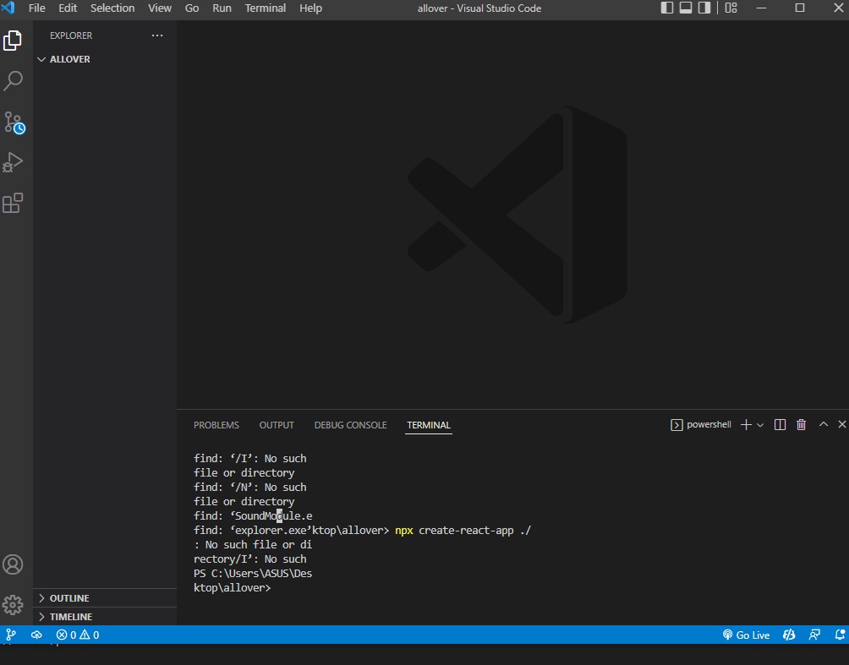The image size is (849, 665).
Task: Open the Extensions view icon
Action: click(13, 203)
